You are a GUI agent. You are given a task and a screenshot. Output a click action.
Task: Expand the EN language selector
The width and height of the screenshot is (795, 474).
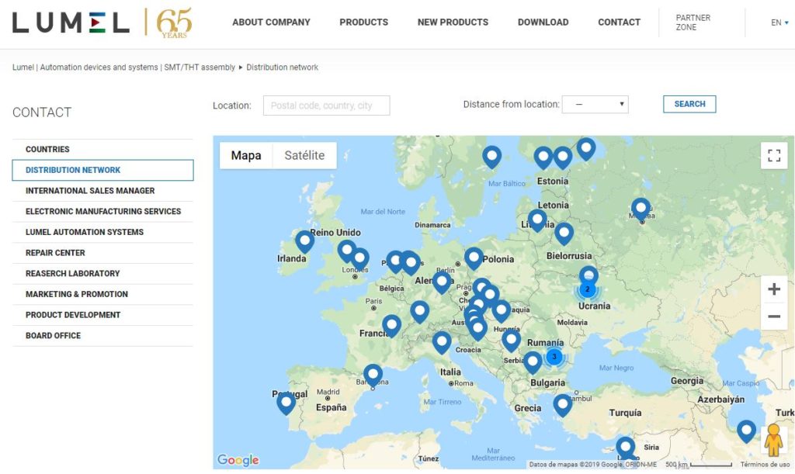pyautogui.click(x=779, y=22)
